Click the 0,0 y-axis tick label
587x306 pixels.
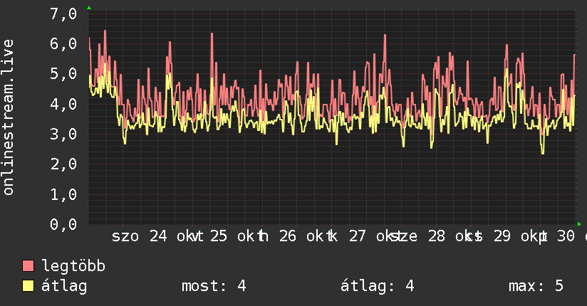click(63, 224)
